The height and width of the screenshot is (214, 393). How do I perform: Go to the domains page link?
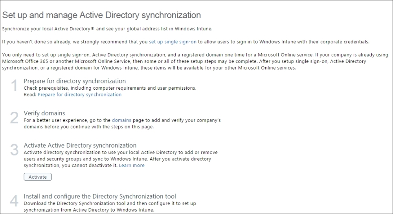click(121, 120)
